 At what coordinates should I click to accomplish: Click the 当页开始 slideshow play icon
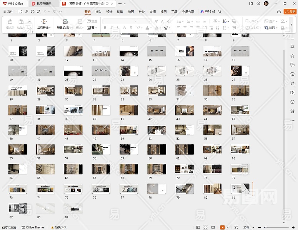coord(43,21)
